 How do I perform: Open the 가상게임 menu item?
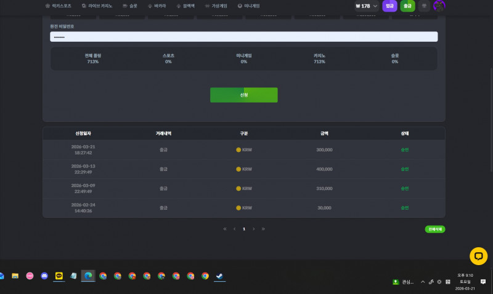point(216,6)
